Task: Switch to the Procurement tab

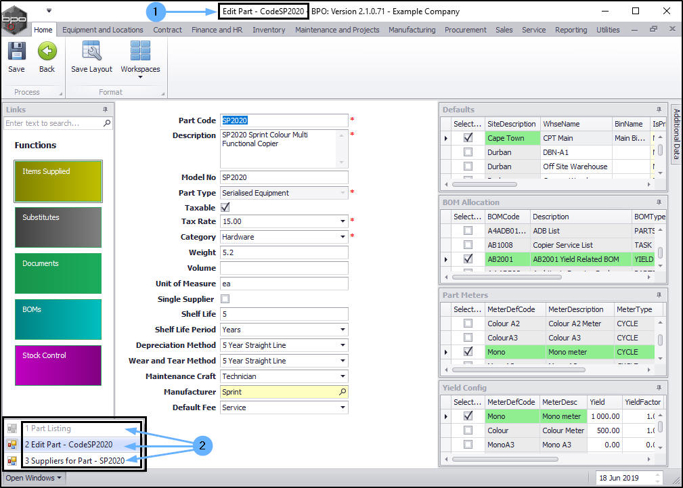Action: tap(465, 30)
